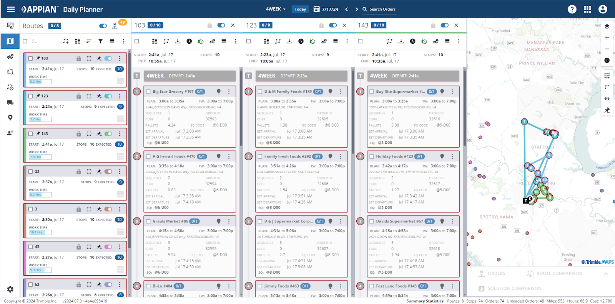The width and height of the screenshot is (615, 304).
Task: Close the 123 route column
Action: pos(344,25)
